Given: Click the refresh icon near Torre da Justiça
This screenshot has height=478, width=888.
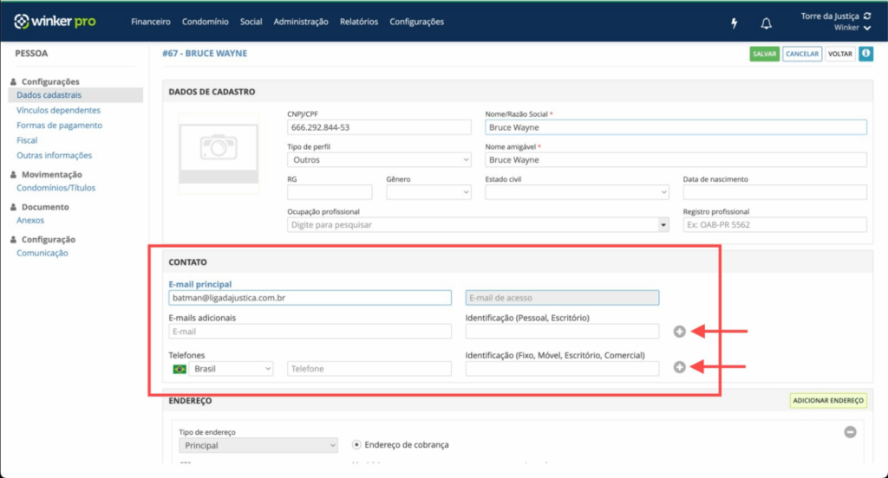Looking at the screenshot, I should (867, 16).
